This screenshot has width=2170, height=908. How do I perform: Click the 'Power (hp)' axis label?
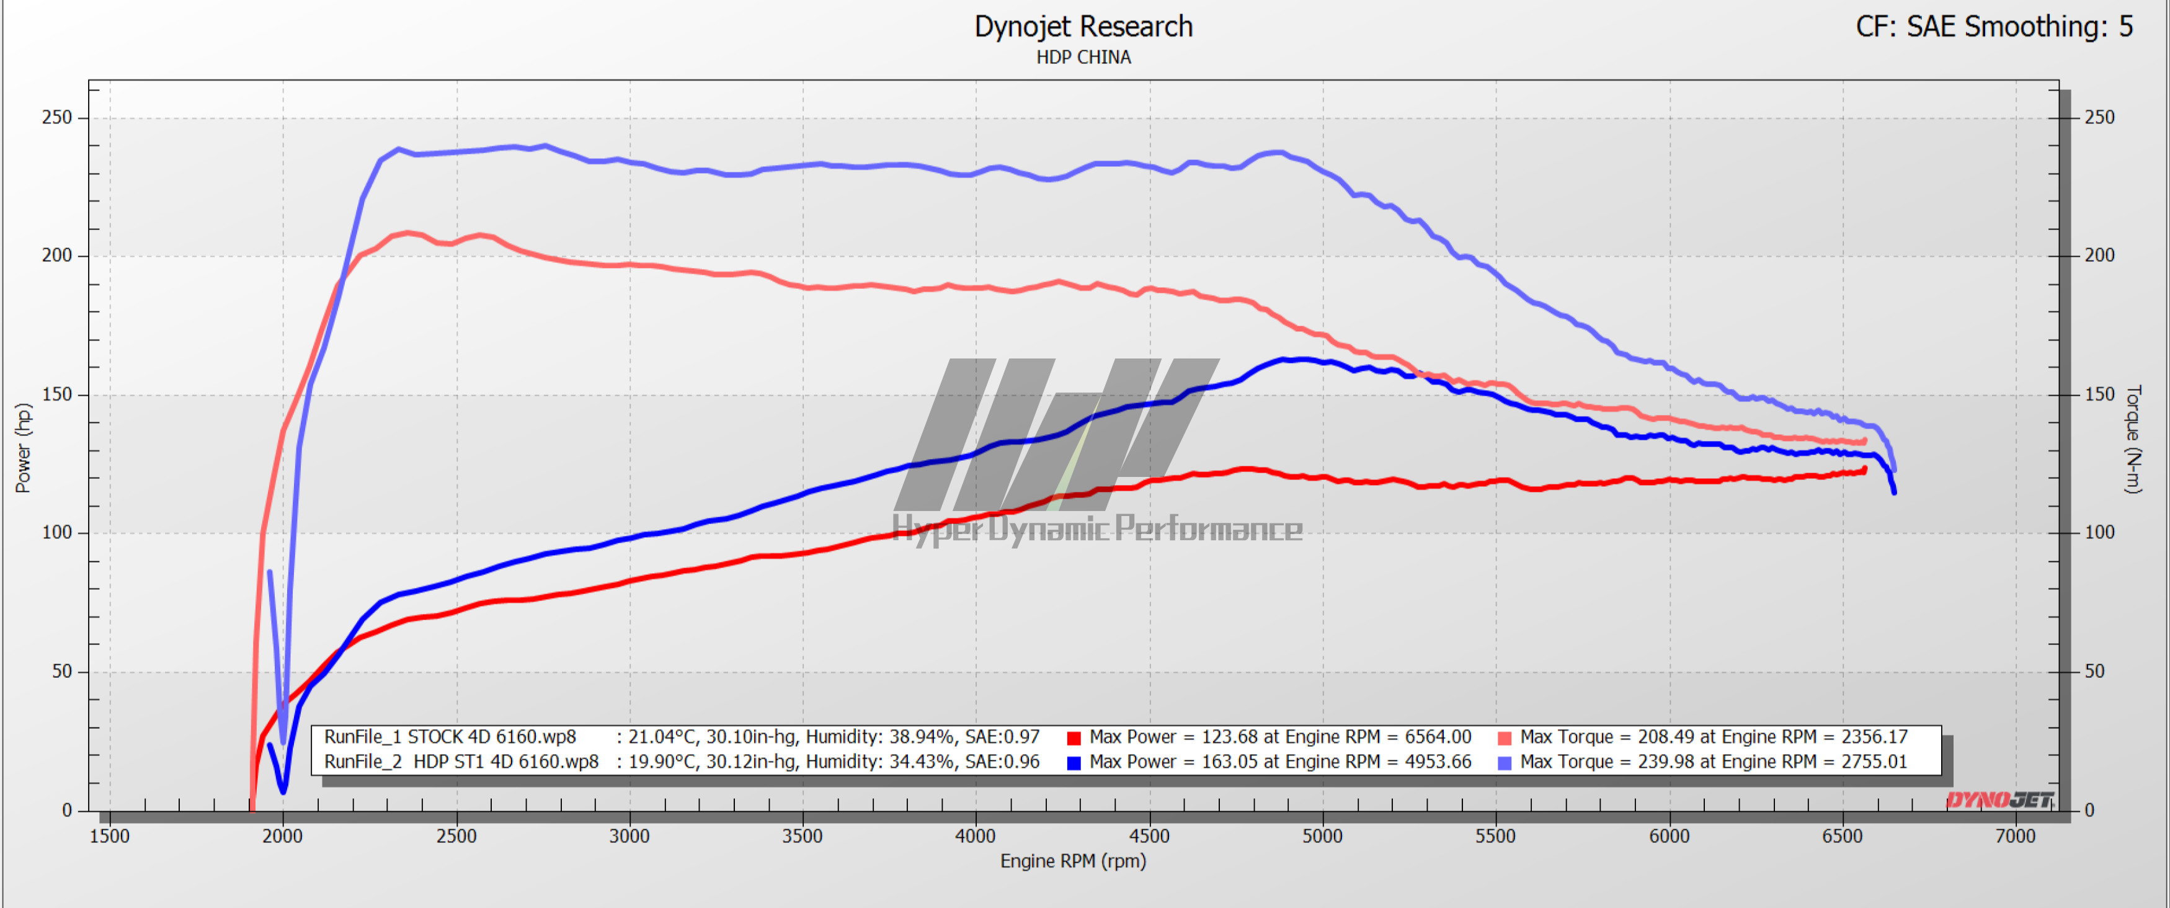23,448
